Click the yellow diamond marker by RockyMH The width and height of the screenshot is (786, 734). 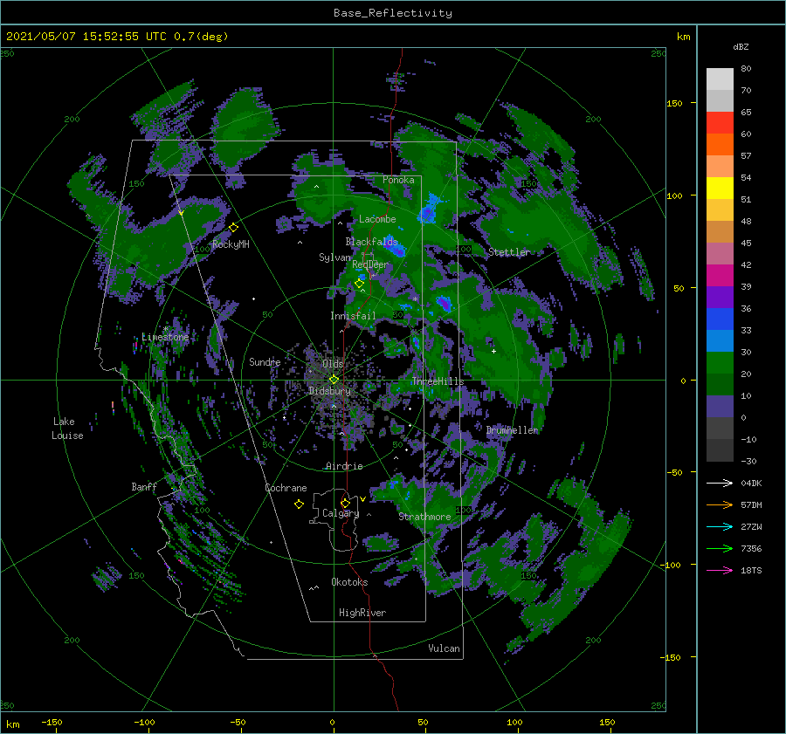(x=233, y=228)
